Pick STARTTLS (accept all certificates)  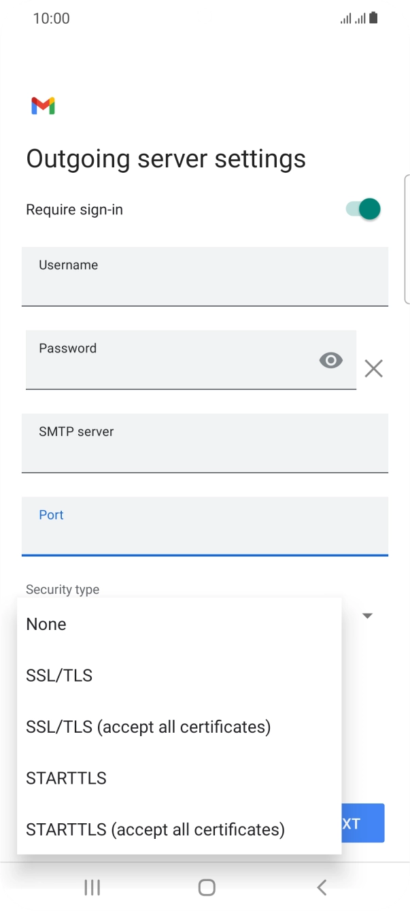(155, 829)
